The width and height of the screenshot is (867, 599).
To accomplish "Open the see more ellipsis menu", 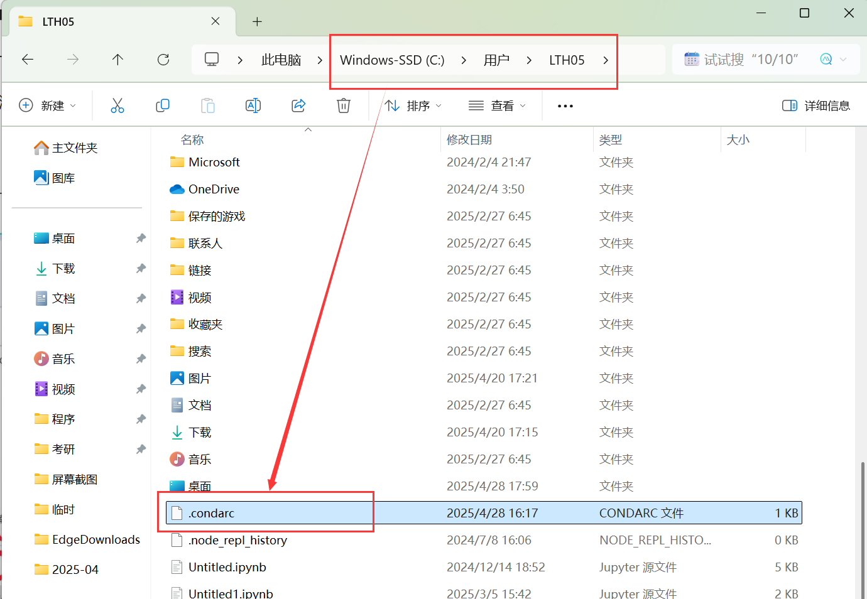I will click(565, 105).
